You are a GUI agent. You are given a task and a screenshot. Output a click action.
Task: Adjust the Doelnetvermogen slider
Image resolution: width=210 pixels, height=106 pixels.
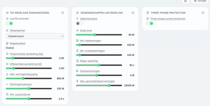(x=99, y=75)
